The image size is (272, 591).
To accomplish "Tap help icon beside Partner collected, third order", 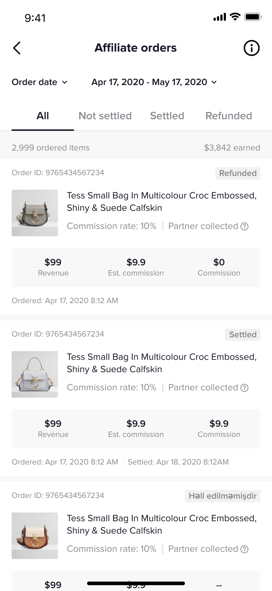I will click(x=245, y=549).
